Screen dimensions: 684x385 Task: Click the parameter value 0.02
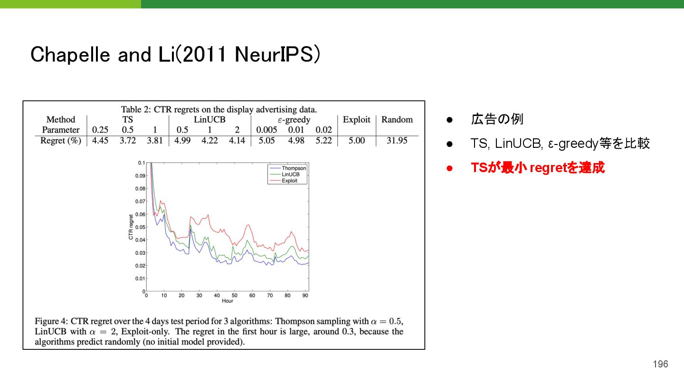click(324, 130)
